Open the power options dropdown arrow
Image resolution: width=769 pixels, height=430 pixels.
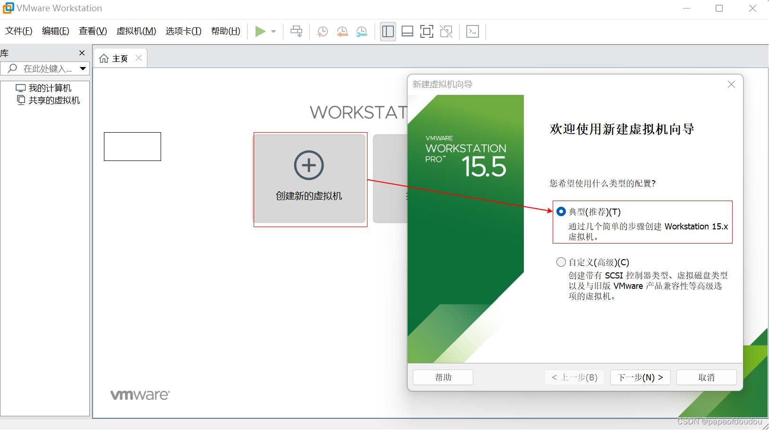click(x=273, y=32)
